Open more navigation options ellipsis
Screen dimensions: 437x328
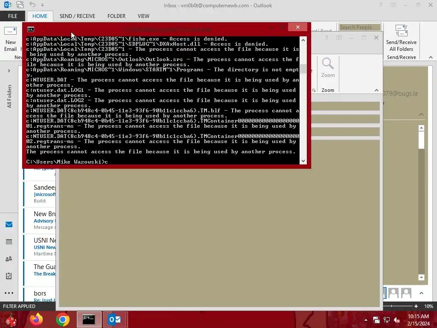(9, 293)
